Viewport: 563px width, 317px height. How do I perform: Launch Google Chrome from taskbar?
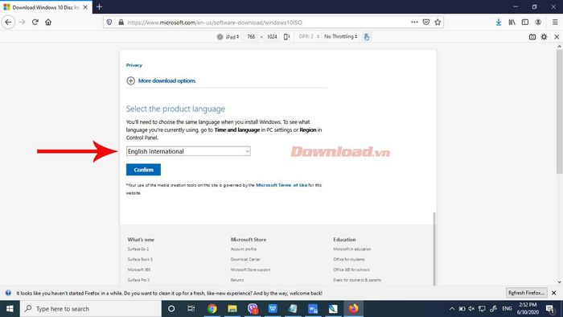click(212, 309)
